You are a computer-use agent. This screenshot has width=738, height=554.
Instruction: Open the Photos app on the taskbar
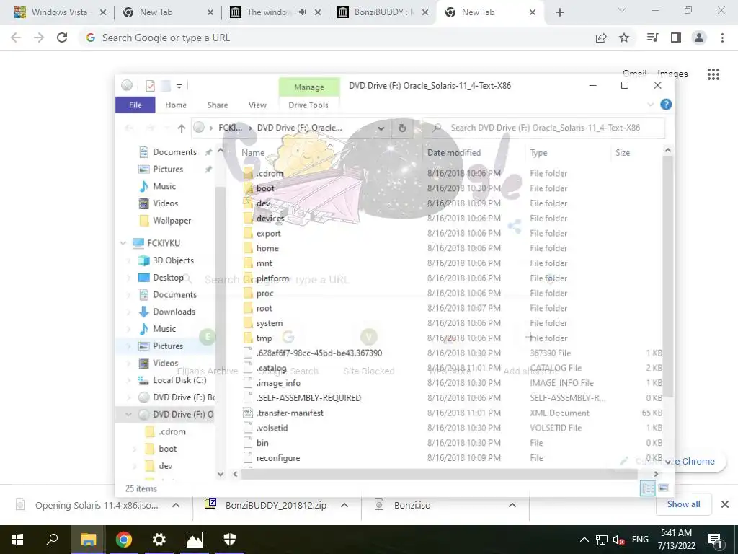195,540
